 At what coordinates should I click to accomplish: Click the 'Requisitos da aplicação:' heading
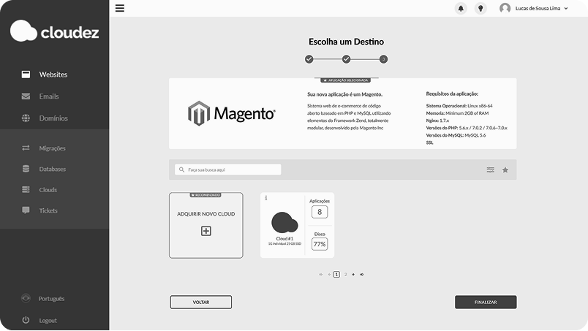(x=452, y=94)
